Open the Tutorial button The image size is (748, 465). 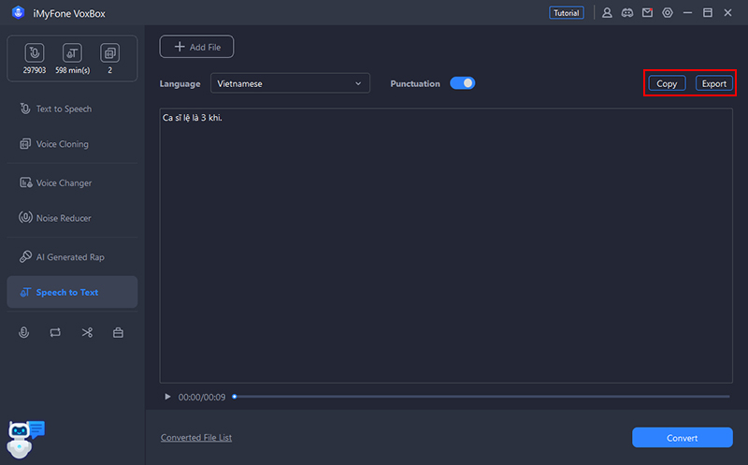coord(567,13)
